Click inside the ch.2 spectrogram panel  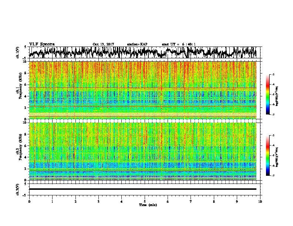143,151
